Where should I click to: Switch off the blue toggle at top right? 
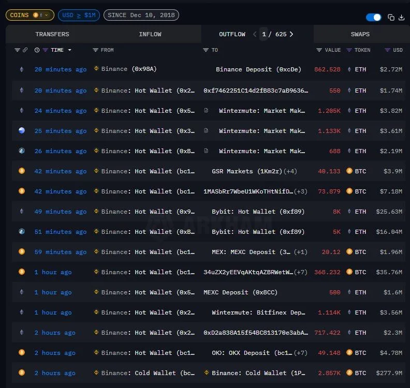373,18
